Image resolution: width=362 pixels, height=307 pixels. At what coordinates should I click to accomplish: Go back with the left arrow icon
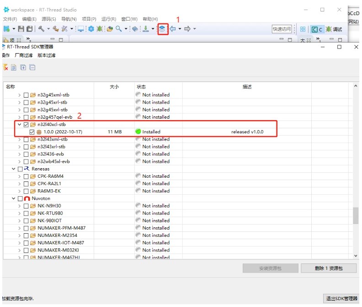pos(173,29)
